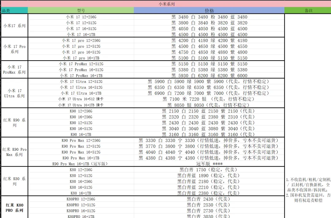The width and height of the screenshot is (331, 218).
Task: Select model cell 小米 17 Ultra 16+512G
Action: (81, 87)
